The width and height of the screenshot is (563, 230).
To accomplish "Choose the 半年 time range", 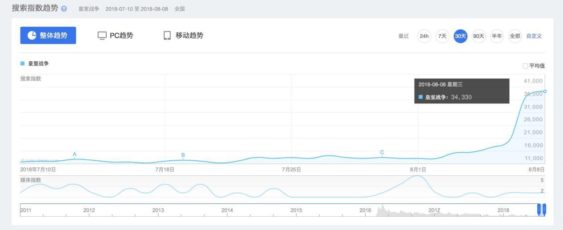I will (496, 36).
